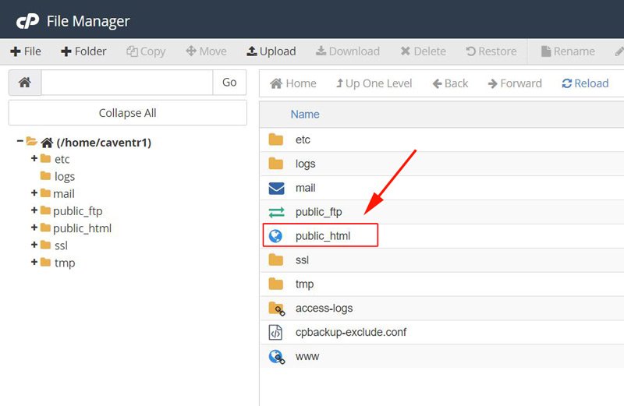Click the Forward navigation button
The height and width of the screenshot is (406, 624).
click(x=515, y=83)
